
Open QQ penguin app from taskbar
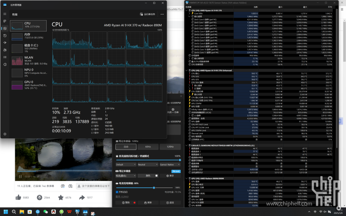(53, 212)
